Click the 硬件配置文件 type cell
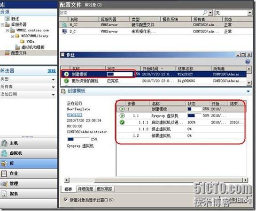Image resolution: width=256 pixels, height=211 pixels. point(143,25)
